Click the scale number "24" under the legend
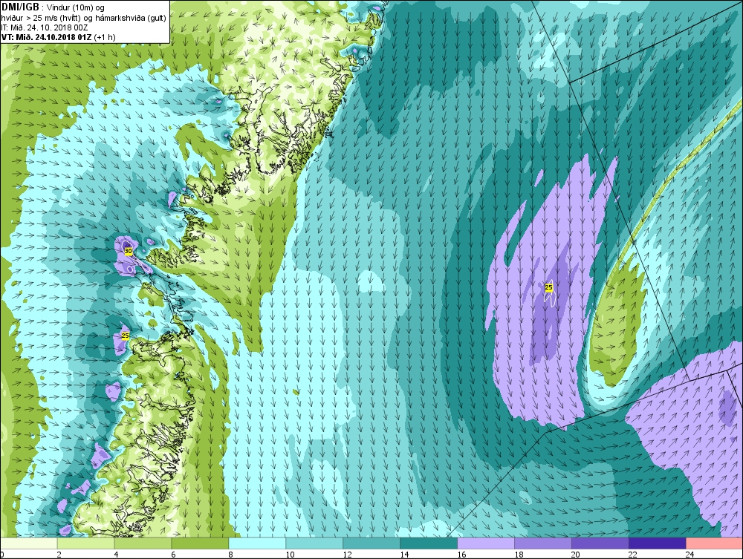 690,555
